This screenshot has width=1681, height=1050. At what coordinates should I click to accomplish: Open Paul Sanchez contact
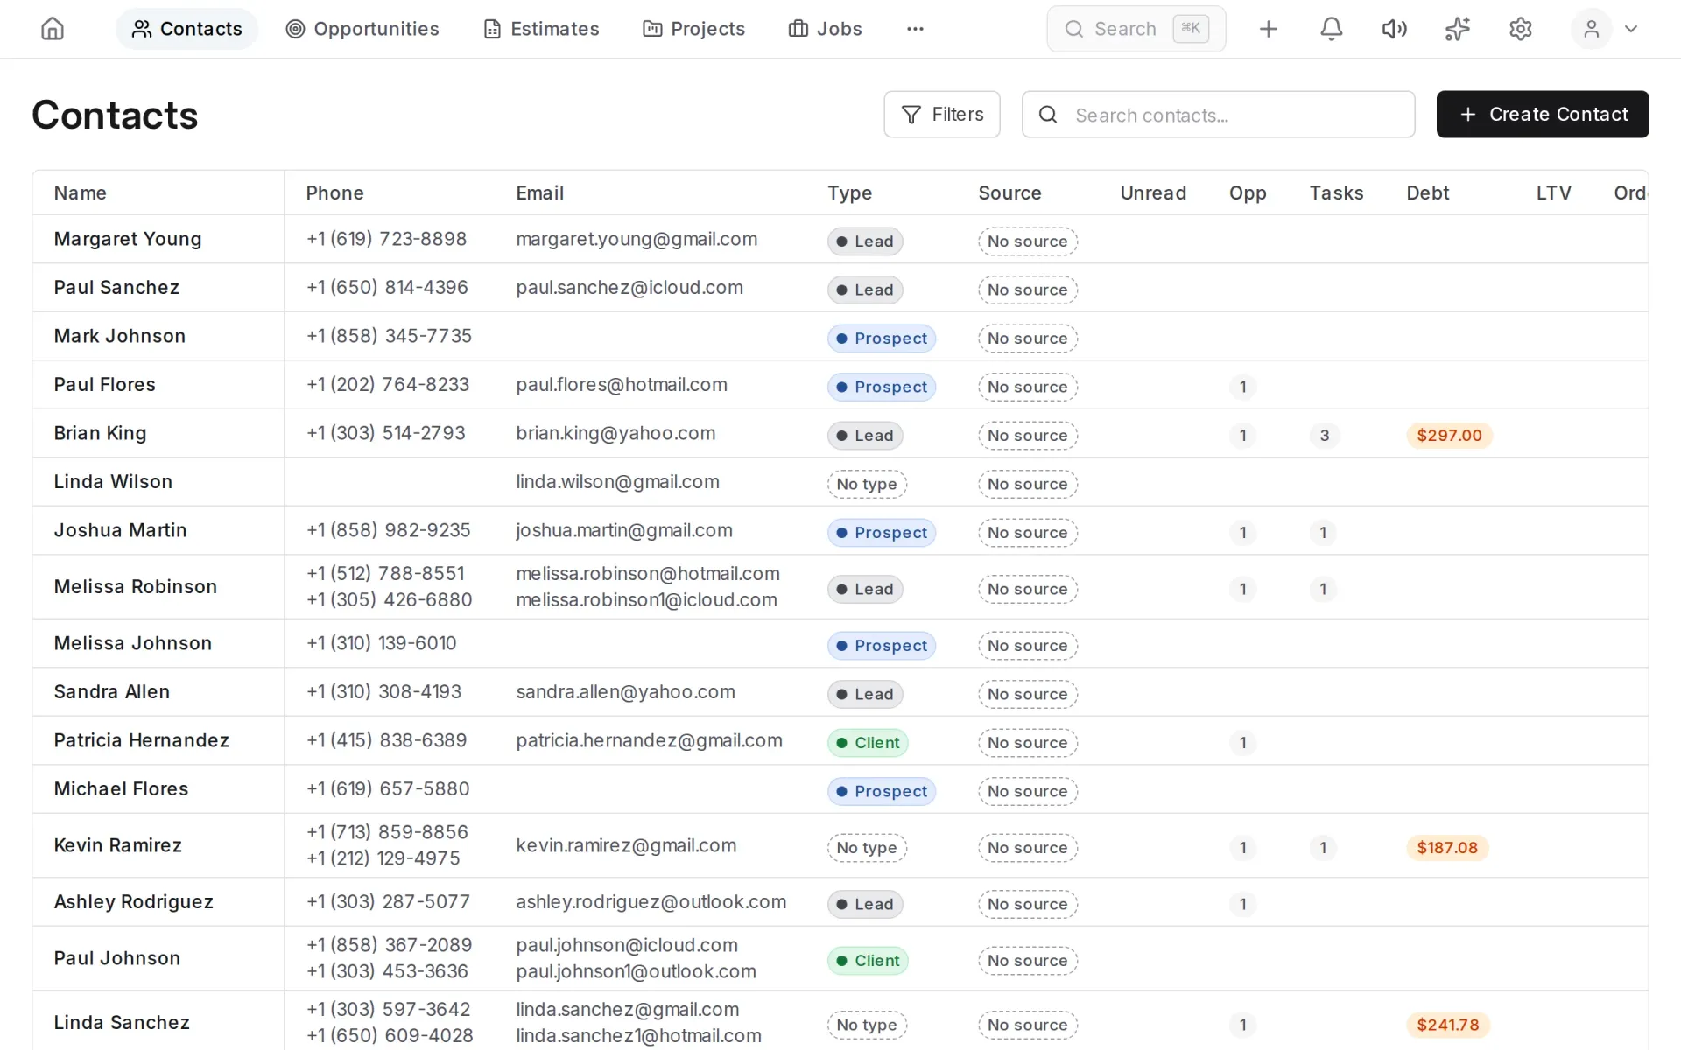116,287
